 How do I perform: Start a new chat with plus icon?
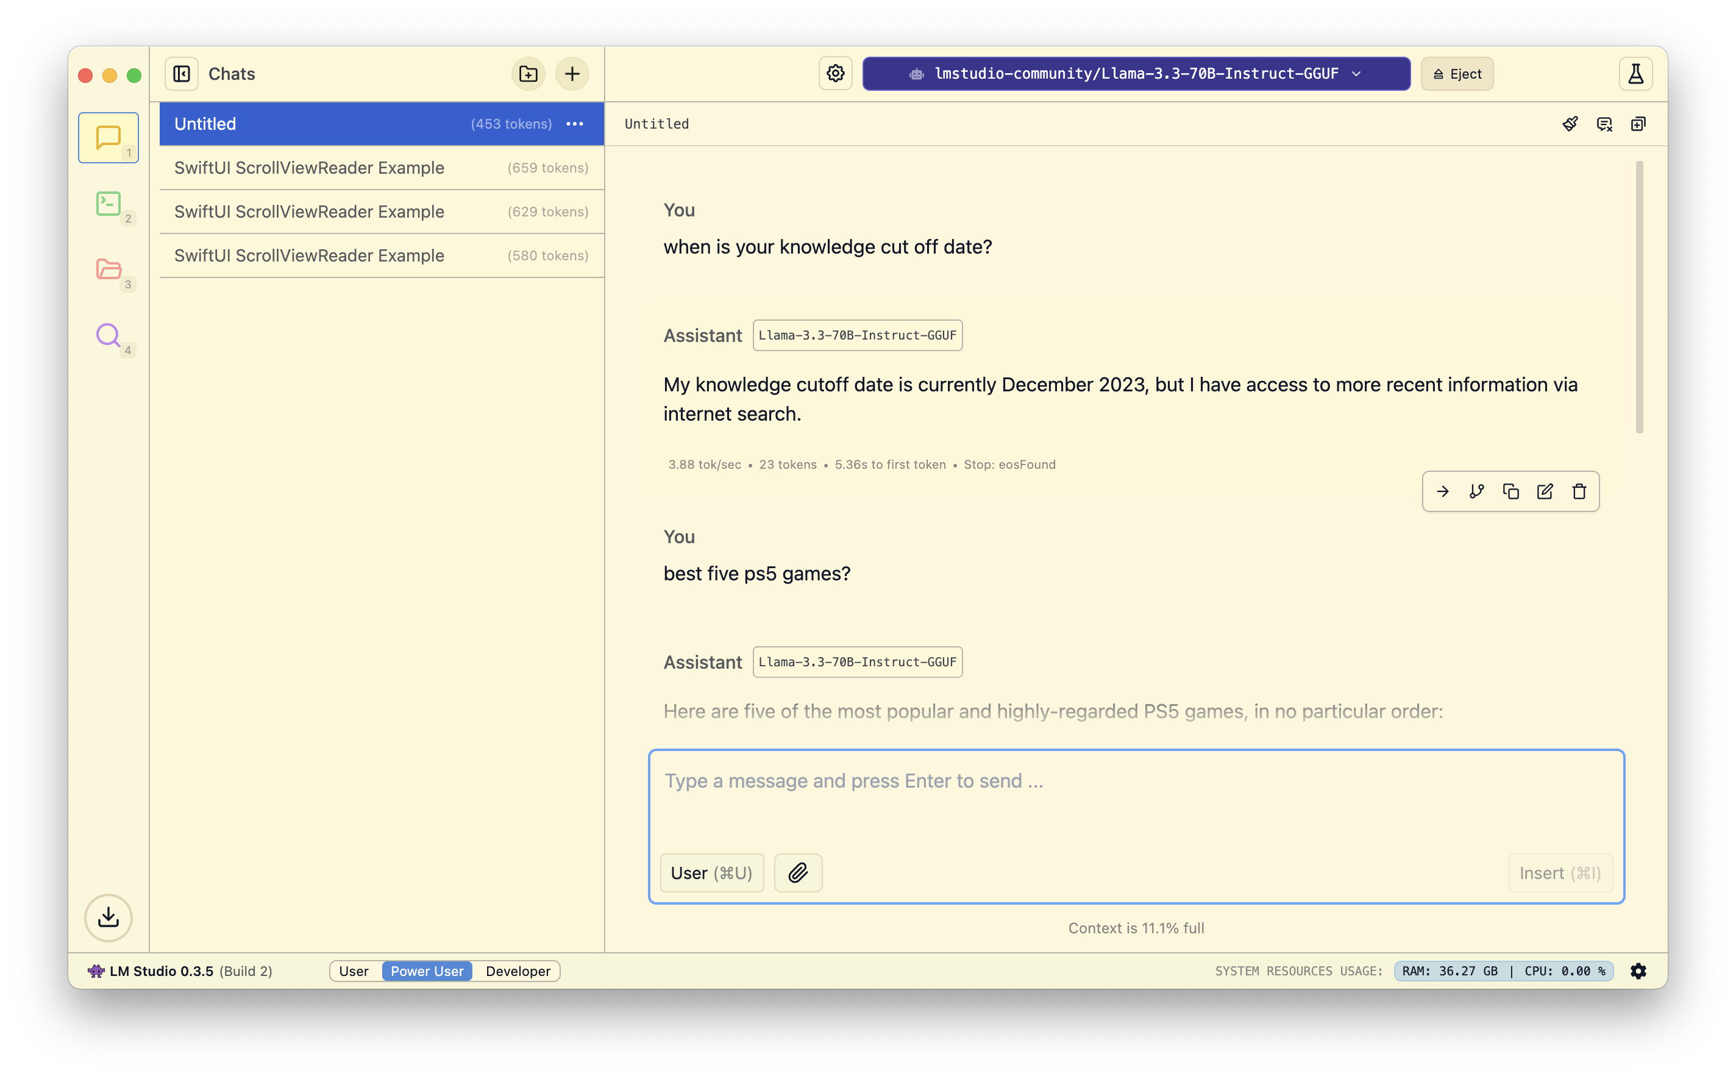(572, 74)
